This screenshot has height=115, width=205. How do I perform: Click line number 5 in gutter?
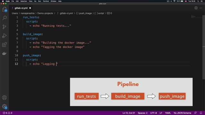(x=17, y=34)
